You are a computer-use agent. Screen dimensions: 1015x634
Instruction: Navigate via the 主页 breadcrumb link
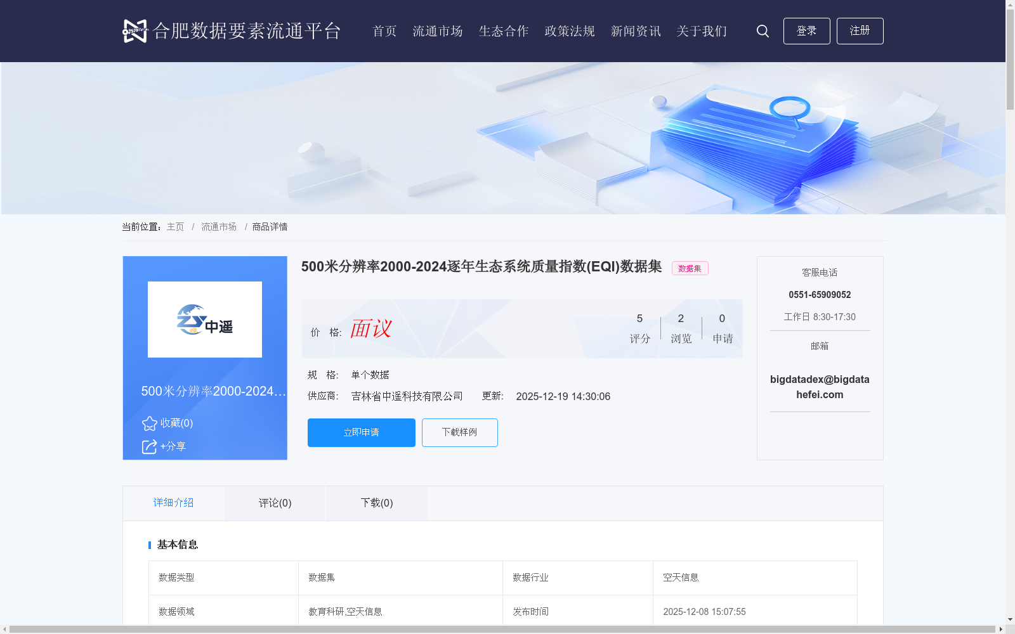pos(175,226)
